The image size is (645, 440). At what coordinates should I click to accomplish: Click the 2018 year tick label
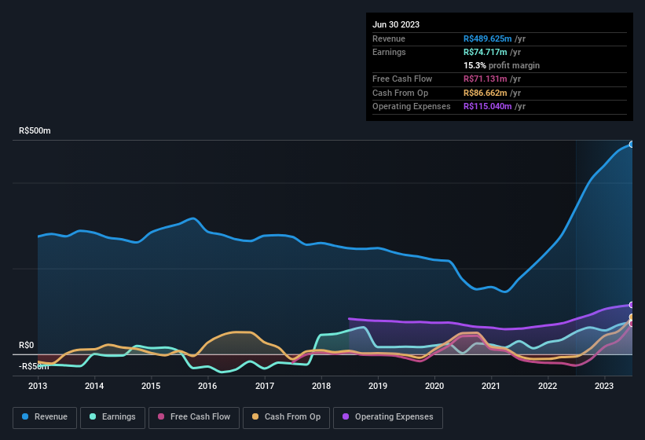pos(321,386)
